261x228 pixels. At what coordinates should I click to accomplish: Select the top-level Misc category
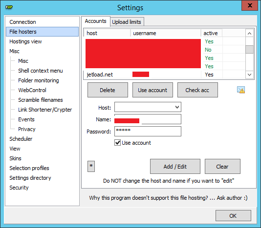click(14, 51)
